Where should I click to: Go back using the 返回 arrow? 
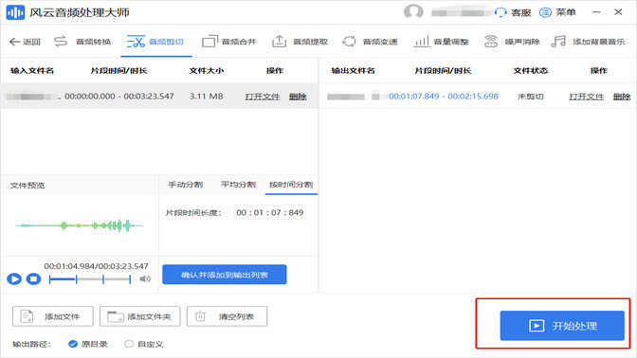(26, 42)
